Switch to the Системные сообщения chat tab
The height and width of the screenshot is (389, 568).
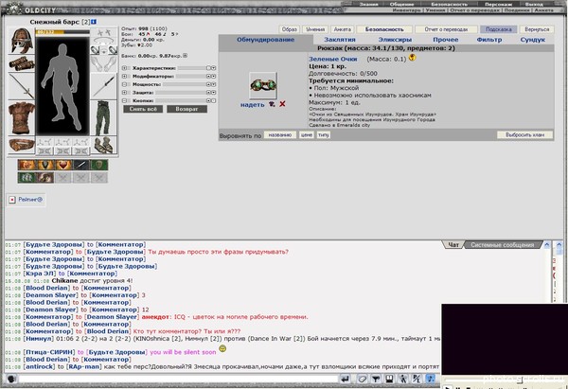click(503, 245)
